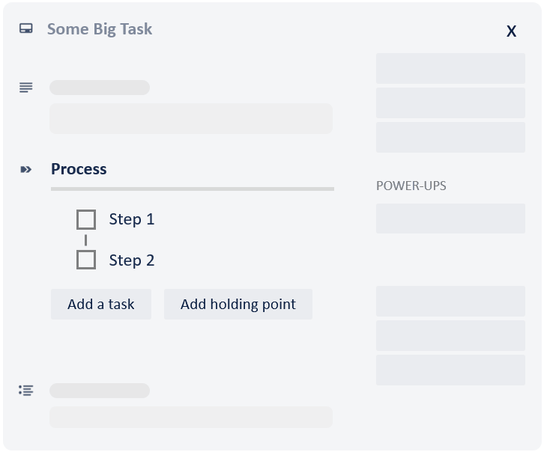Click the Some Big Task title

point(100,29)
